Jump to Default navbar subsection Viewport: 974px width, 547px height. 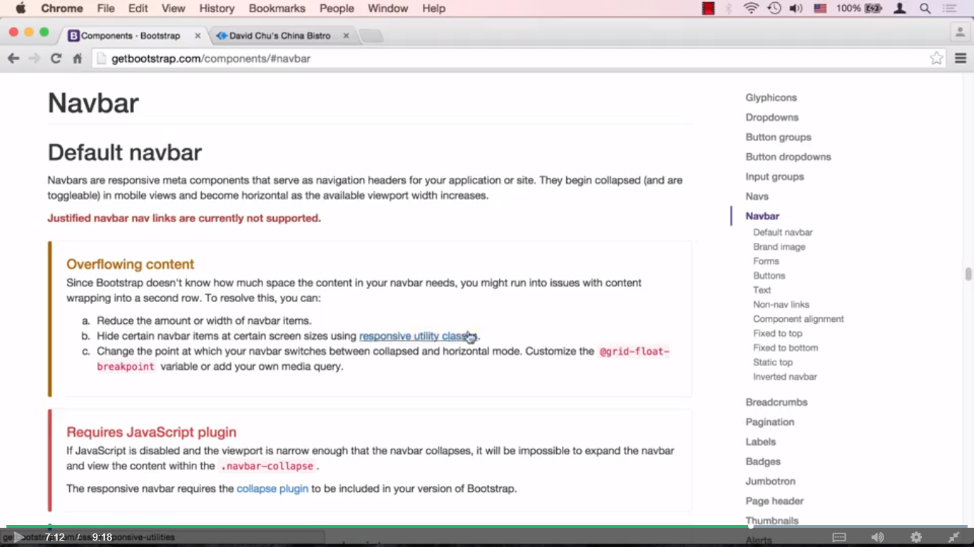click(783, 232)
